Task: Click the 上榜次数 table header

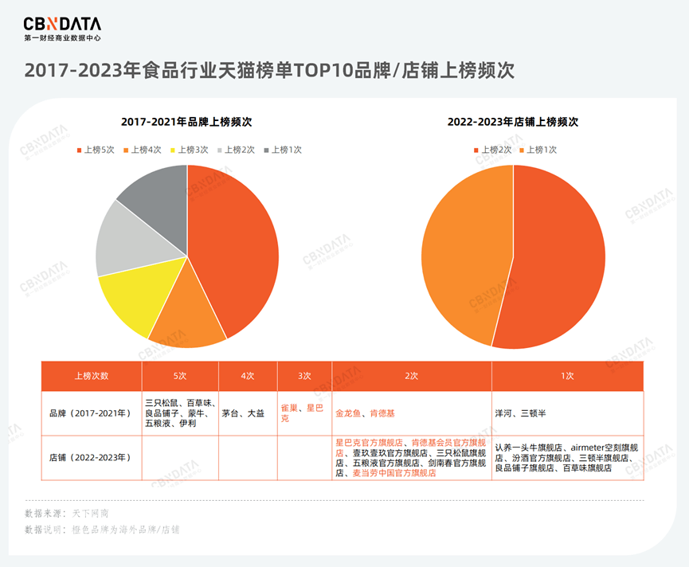Action: point(92,376)
